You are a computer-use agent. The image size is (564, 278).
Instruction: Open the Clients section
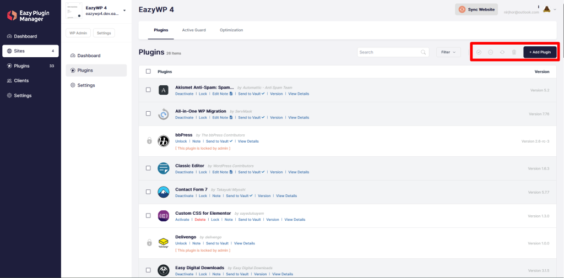coord(18,80)
